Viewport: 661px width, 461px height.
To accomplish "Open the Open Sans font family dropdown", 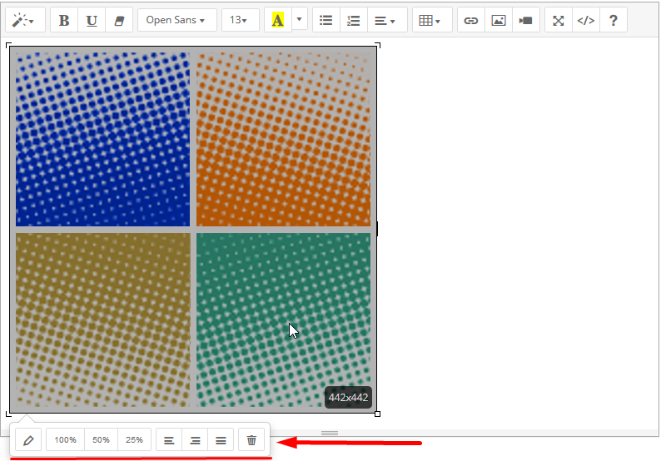I will 176,20.
